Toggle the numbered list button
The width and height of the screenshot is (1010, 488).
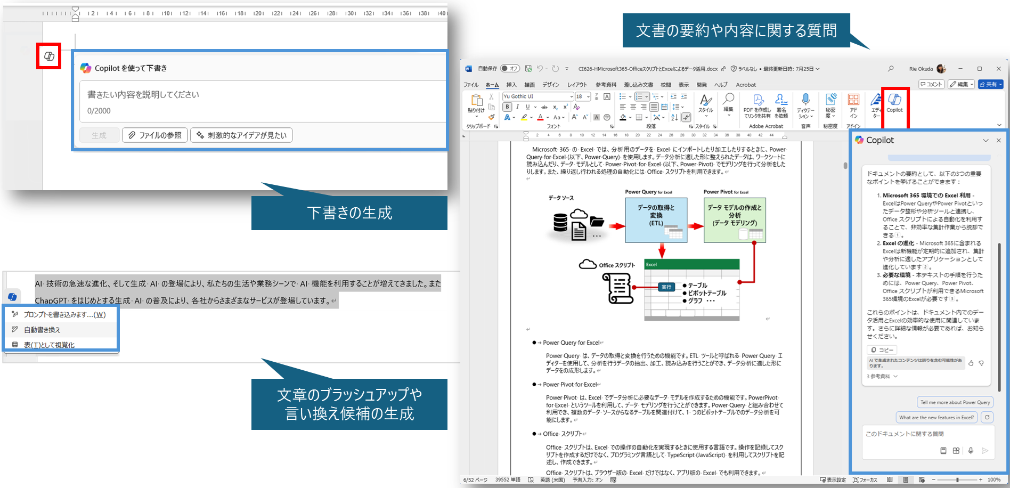pyautogui.click(x=639, y=96)
